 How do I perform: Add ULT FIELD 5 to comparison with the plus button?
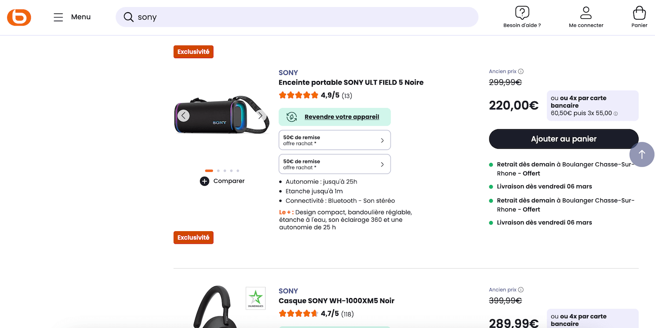click(204, 181)
